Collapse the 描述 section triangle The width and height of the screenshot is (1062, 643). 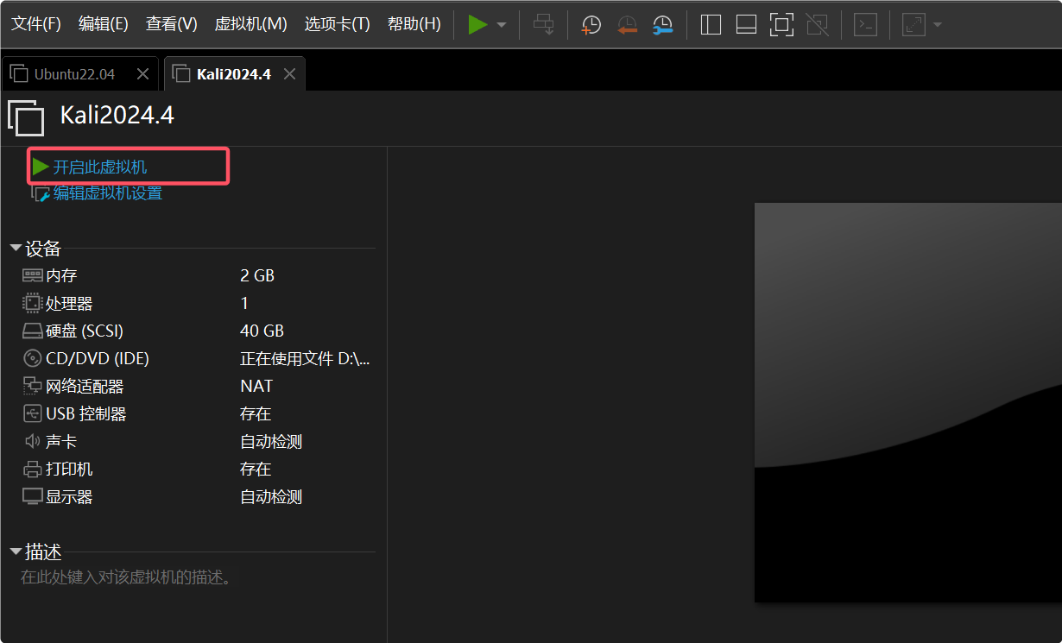pos(16,552)
